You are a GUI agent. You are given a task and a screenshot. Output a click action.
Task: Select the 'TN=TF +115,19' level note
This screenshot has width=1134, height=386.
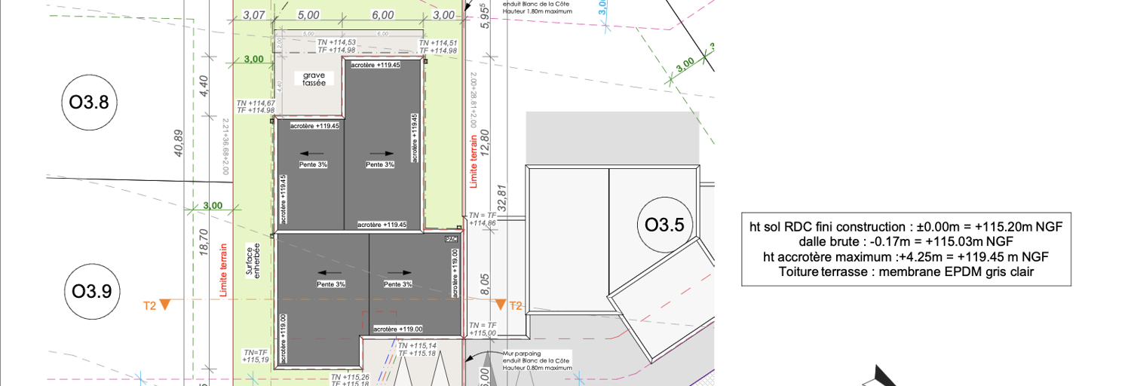pyautogui.click(x=256, y=356)
